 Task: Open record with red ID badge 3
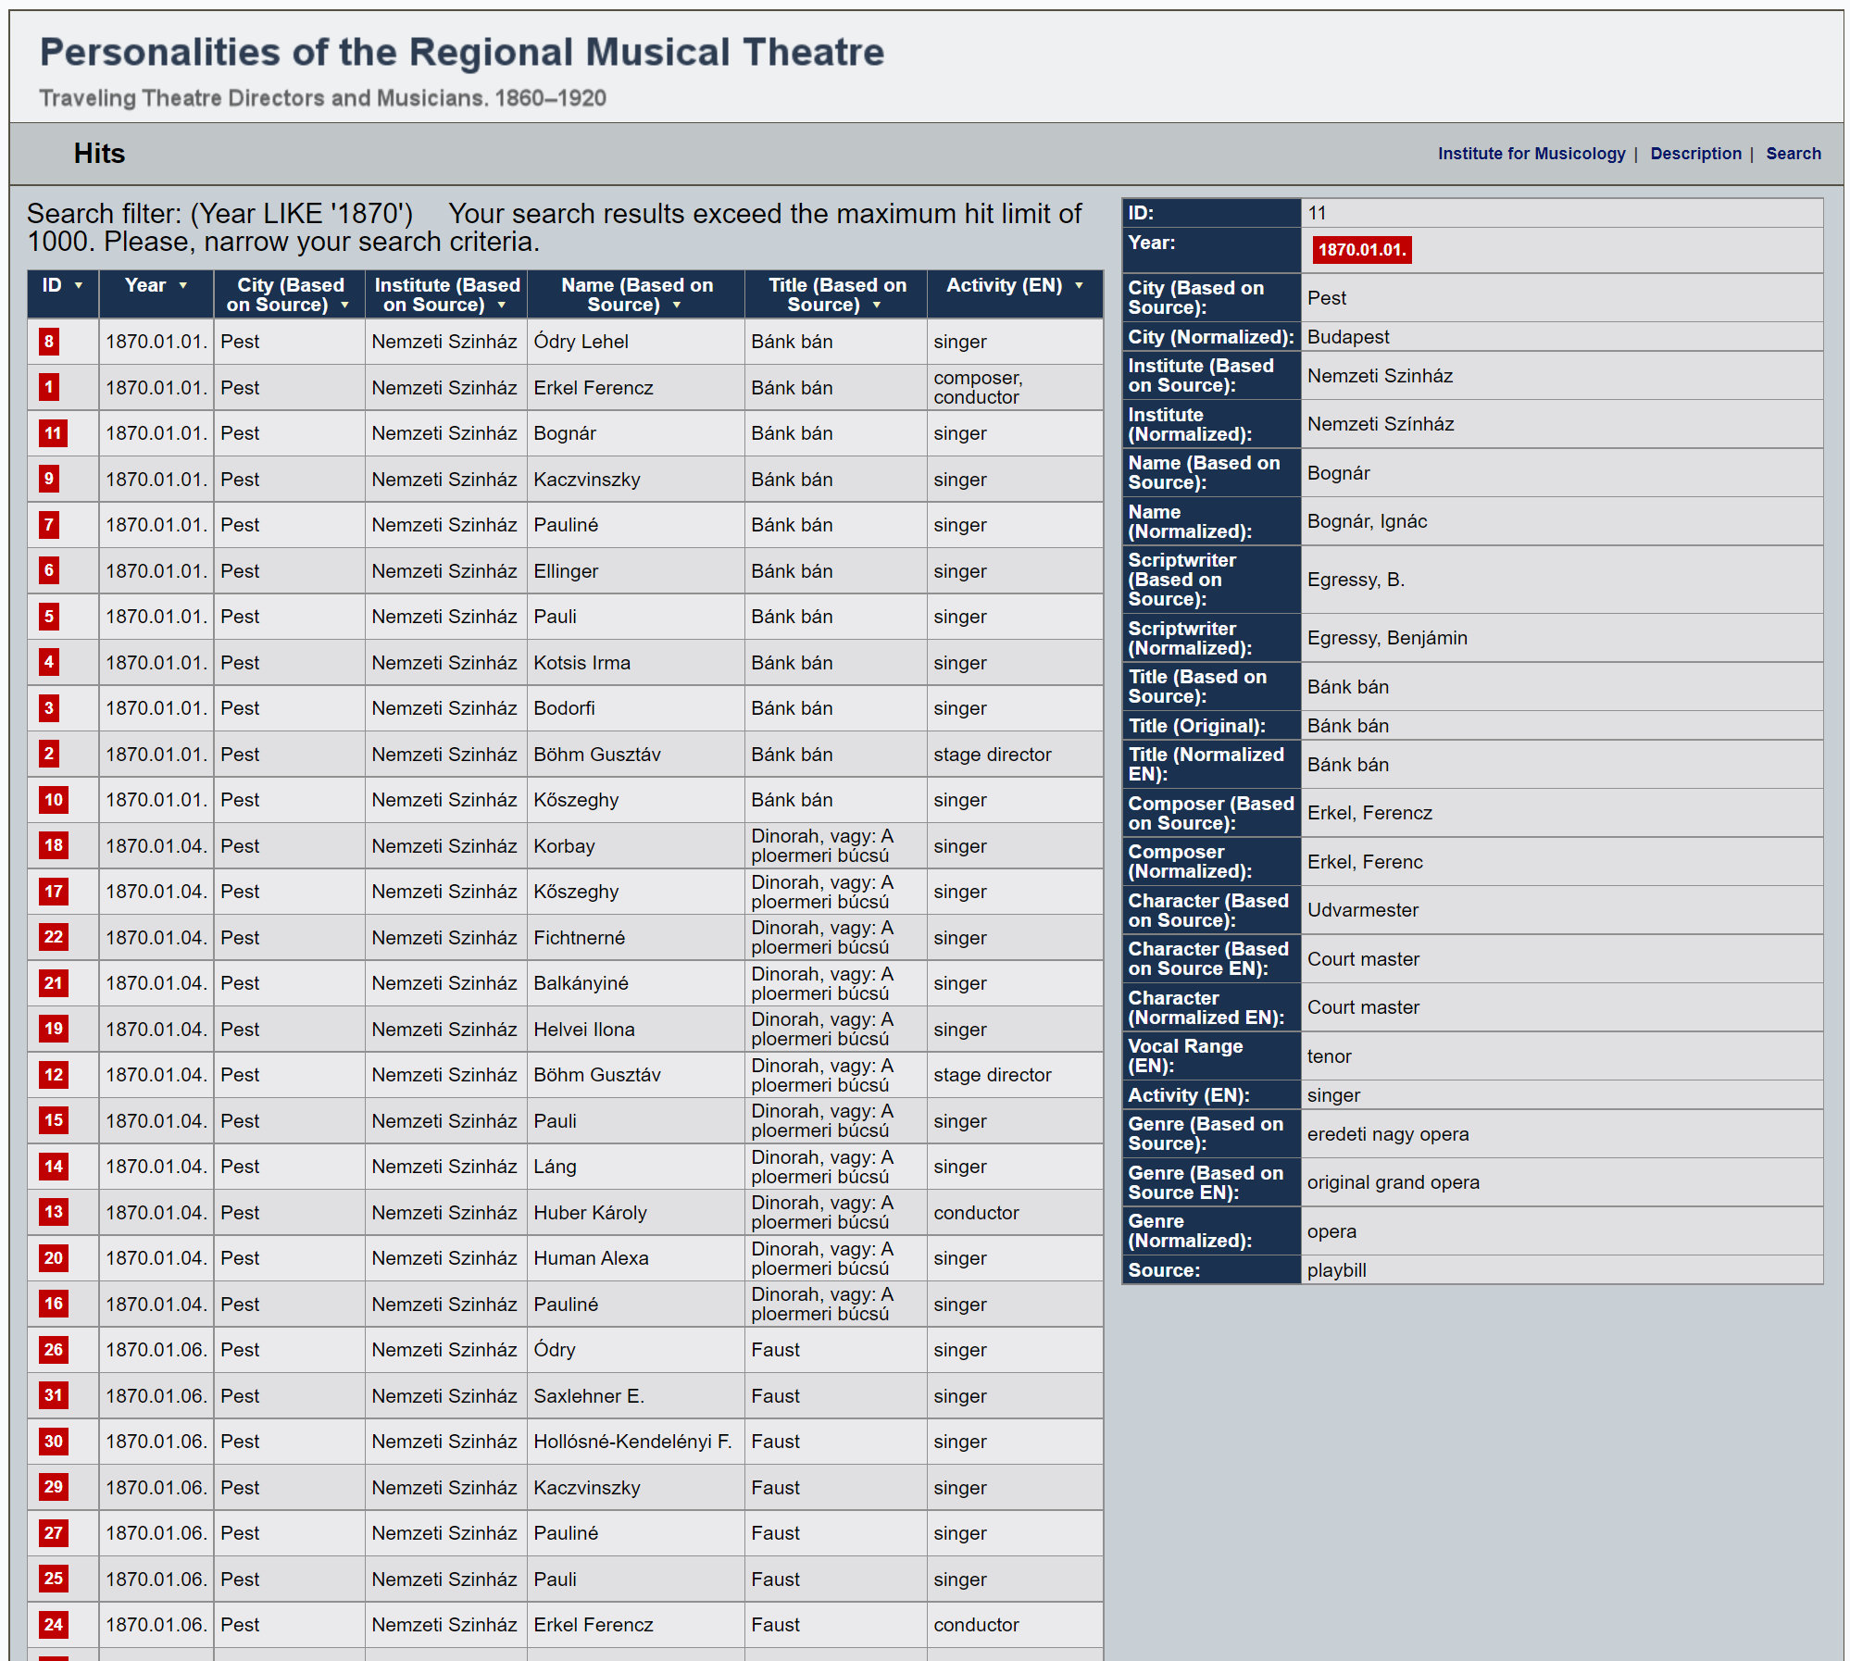[49, 708]
